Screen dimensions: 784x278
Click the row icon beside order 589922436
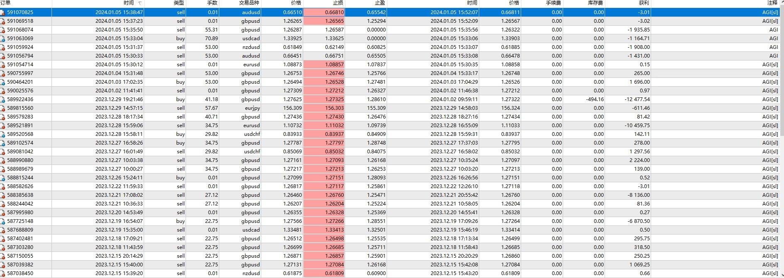click(x=3, y=99)
